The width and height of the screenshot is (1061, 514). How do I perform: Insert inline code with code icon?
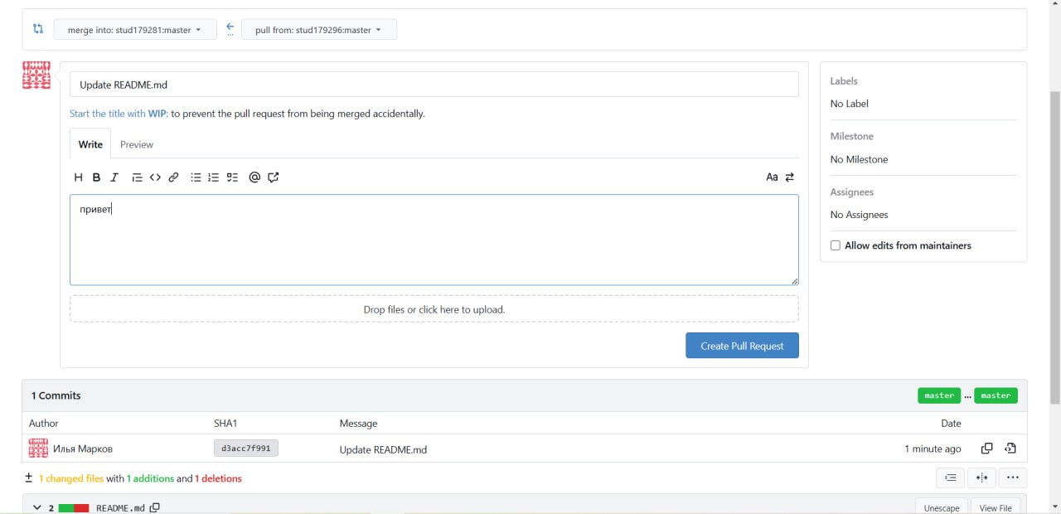point(155,177)
